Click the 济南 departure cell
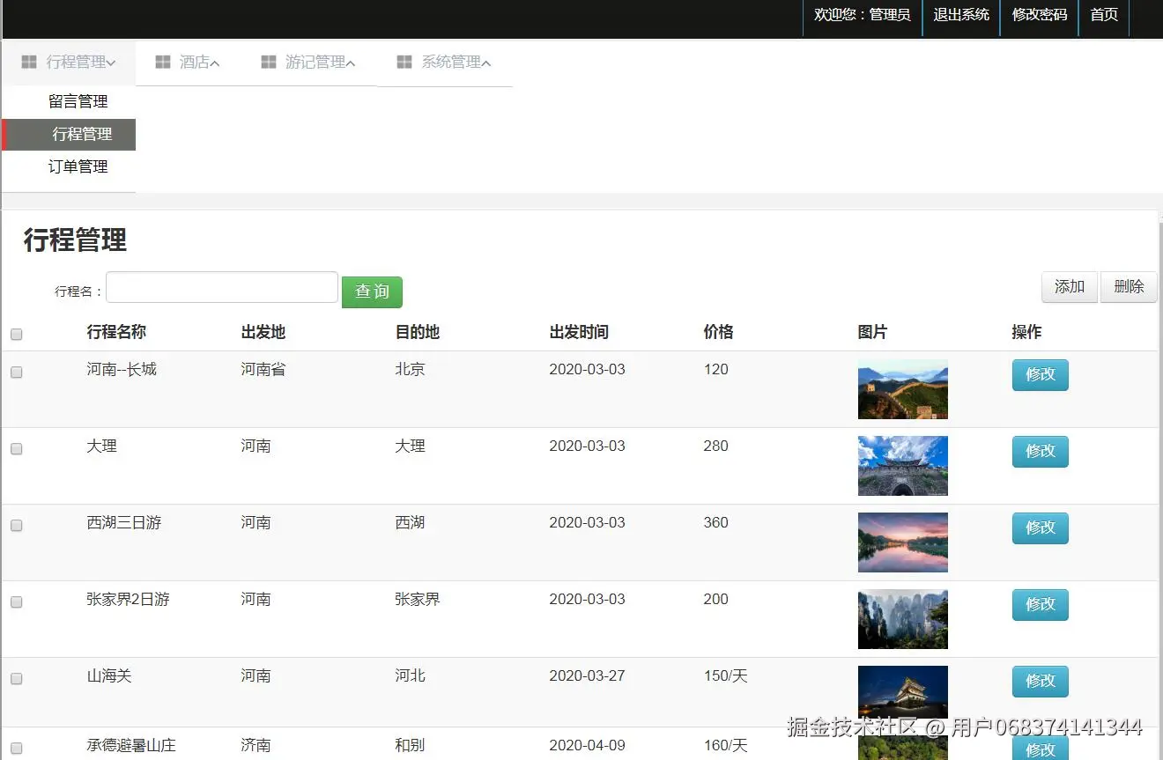Image resolution: width=1163 pixels, height=760 pixels. click(x=256, y=746)
